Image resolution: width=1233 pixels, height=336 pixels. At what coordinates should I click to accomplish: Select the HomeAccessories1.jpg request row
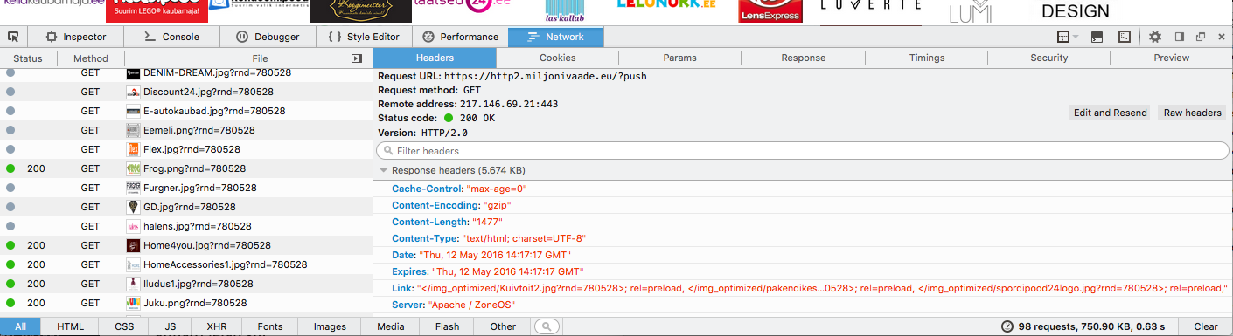tap(186, 264)
